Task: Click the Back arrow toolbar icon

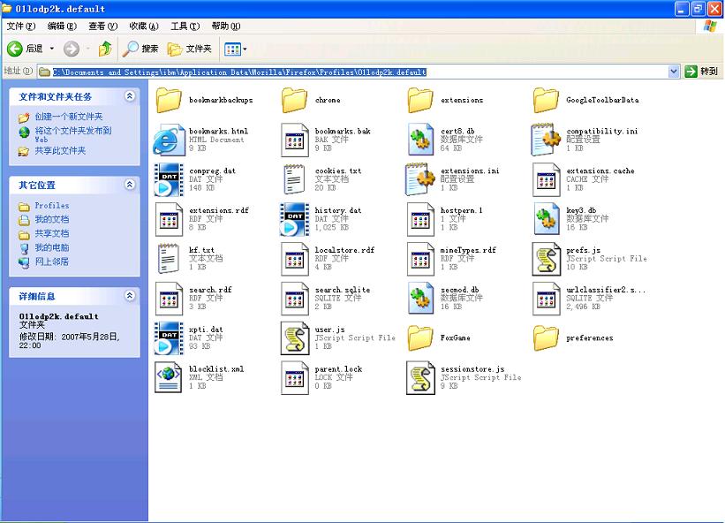Action: [x=15, y=49]
